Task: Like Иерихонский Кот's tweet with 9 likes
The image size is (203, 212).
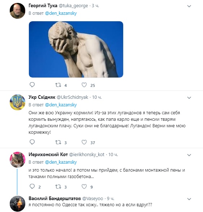Action: [x=84, y=187]
